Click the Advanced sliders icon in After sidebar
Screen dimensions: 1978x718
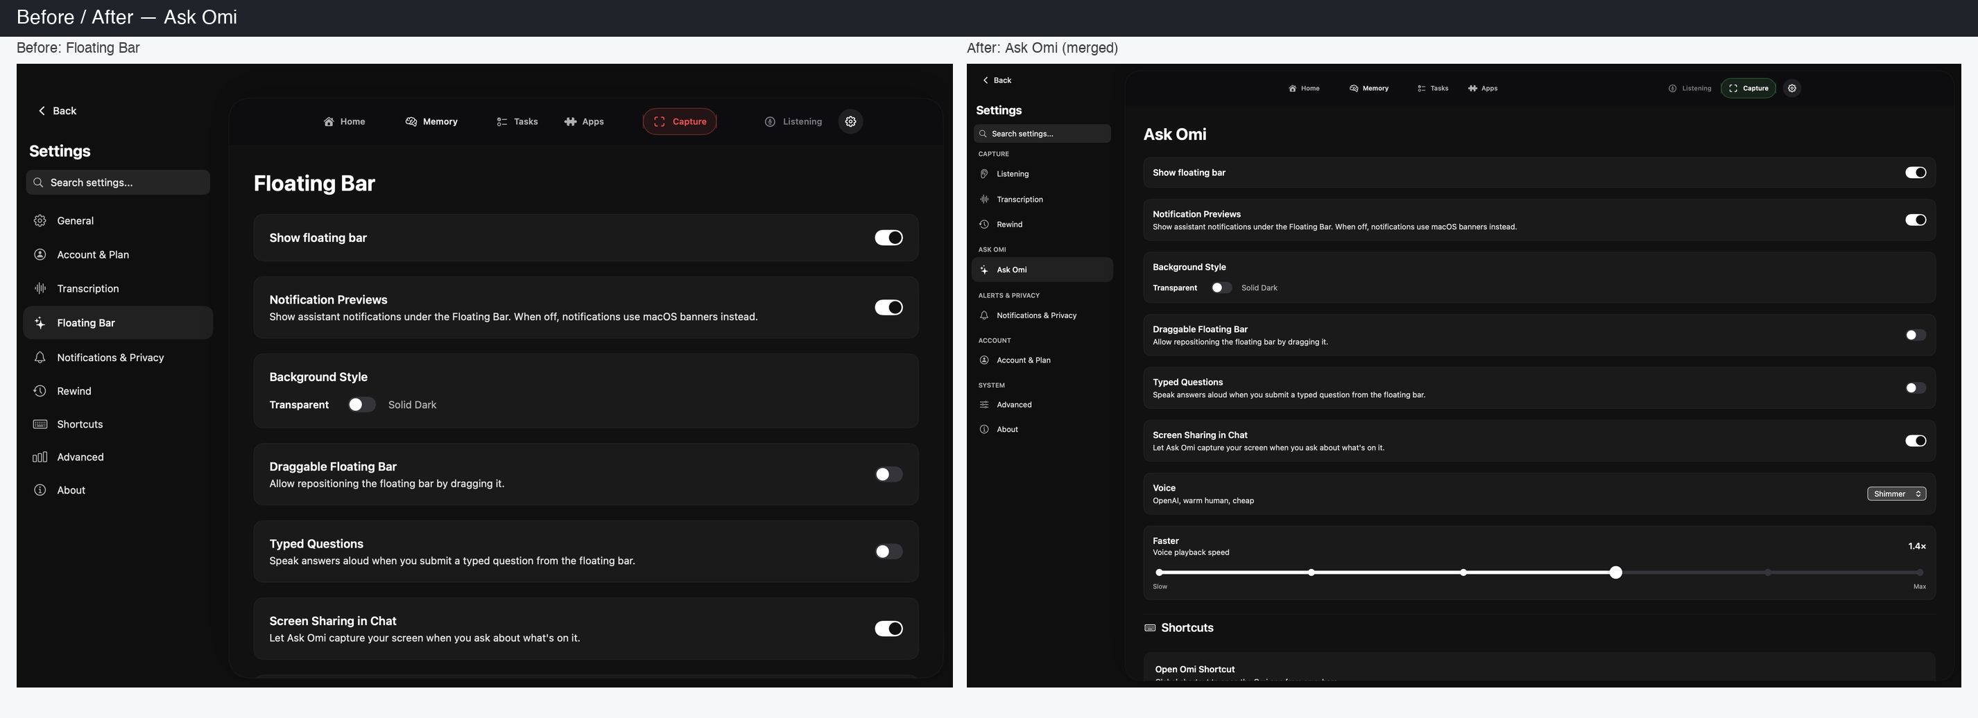983,405
